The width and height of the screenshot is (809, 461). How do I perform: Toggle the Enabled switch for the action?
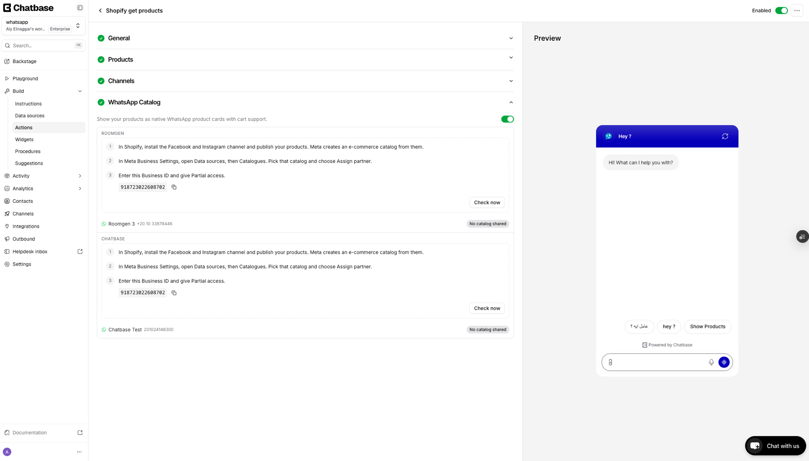(781, 11)
